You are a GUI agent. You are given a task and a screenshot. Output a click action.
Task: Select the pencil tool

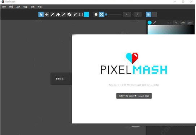52,14
